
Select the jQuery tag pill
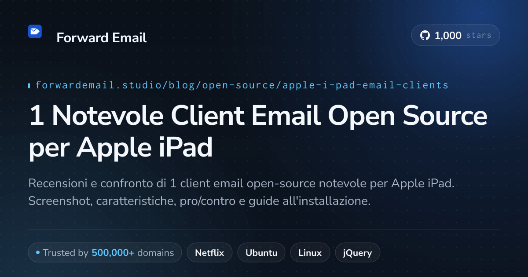pos(358,253)
